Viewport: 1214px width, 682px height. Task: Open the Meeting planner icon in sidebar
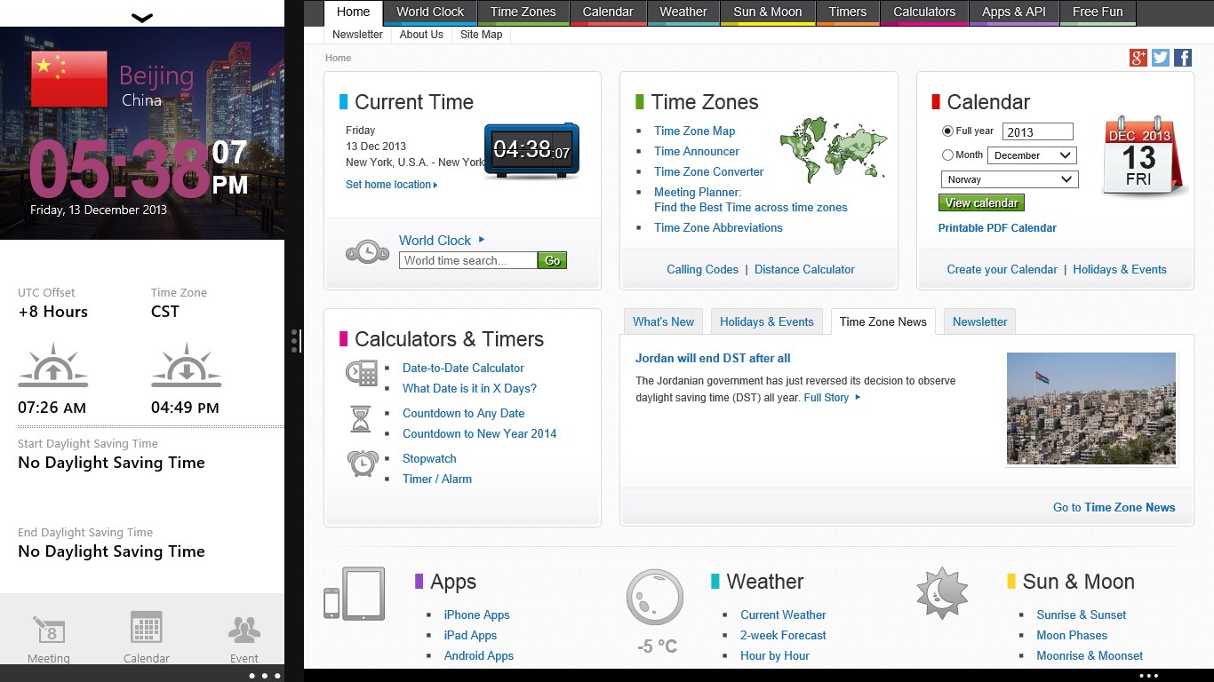click(x=48, y=631)
